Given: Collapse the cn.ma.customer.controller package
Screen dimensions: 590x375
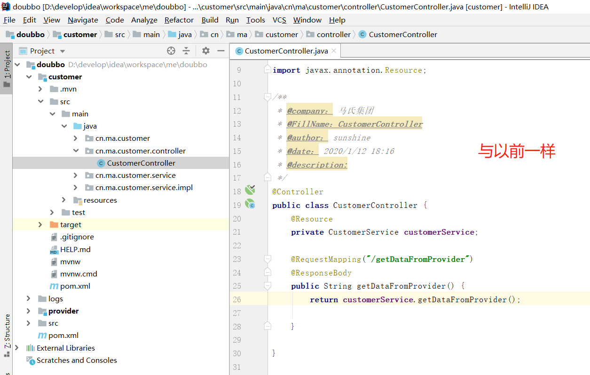Looking at the screenshot, I should tap(75, 151).
